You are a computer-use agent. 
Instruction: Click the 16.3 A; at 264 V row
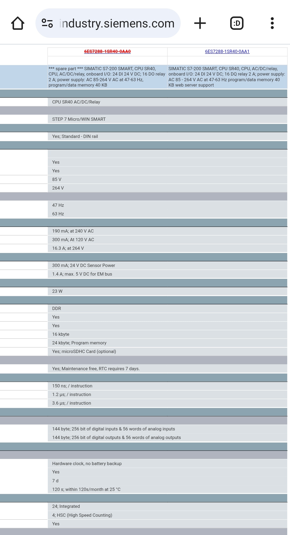click(x=168, y=248)
